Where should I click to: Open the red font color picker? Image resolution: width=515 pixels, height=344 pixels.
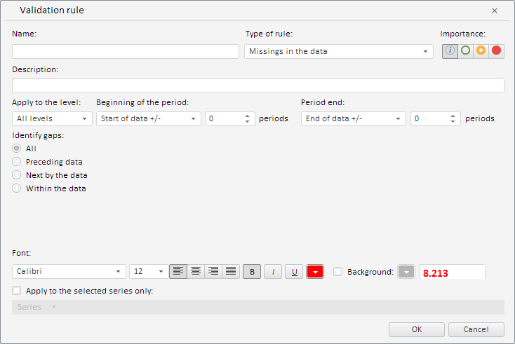[x=315, y=271]
